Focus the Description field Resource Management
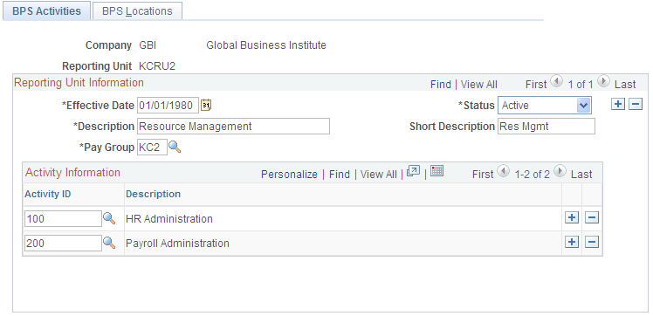Screen dimensions: 653x316 [233, 127]
